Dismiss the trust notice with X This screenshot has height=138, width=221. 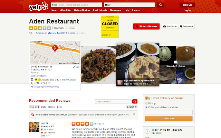(134, 114)
